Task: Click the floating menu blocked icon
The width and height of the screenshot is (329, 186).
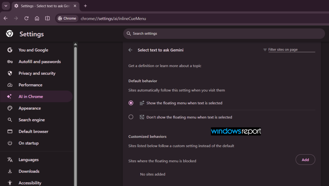Action: coord(142,117)
